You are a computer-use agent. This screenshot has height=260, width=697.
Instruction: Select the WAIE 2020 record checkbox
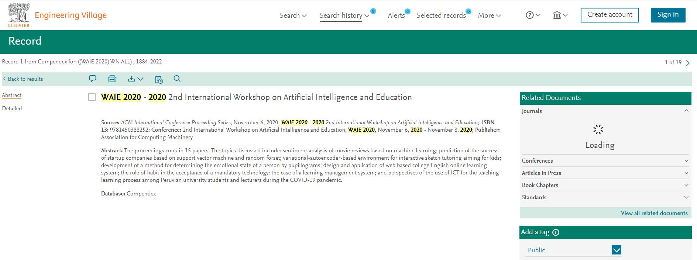(x=92, y=97)
